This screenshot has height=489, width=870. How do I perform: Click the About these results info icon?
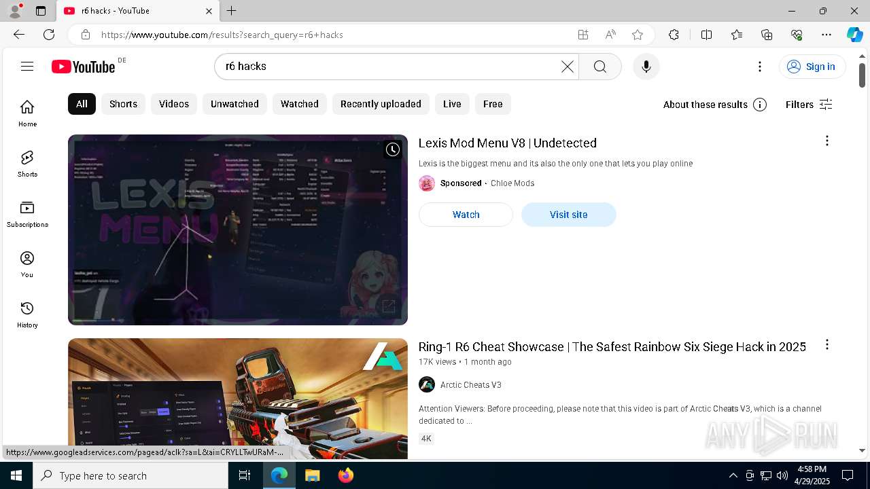tap(760, 105)
